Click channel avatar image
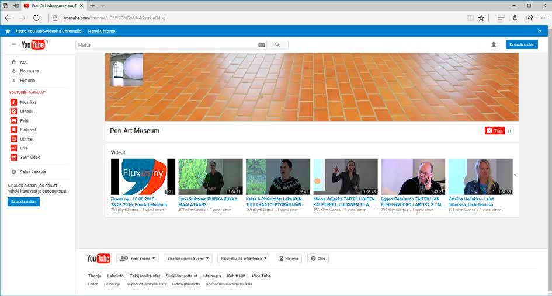The width and height of the screenshot is (552, 296). point(126,69)
